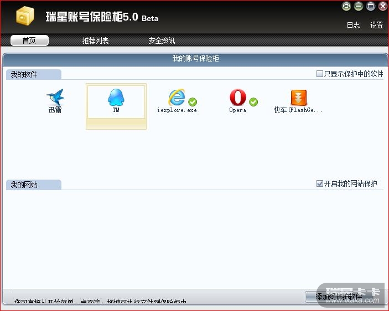
Task: Click the Rising safe box logo icon
Action: [25, 16]
